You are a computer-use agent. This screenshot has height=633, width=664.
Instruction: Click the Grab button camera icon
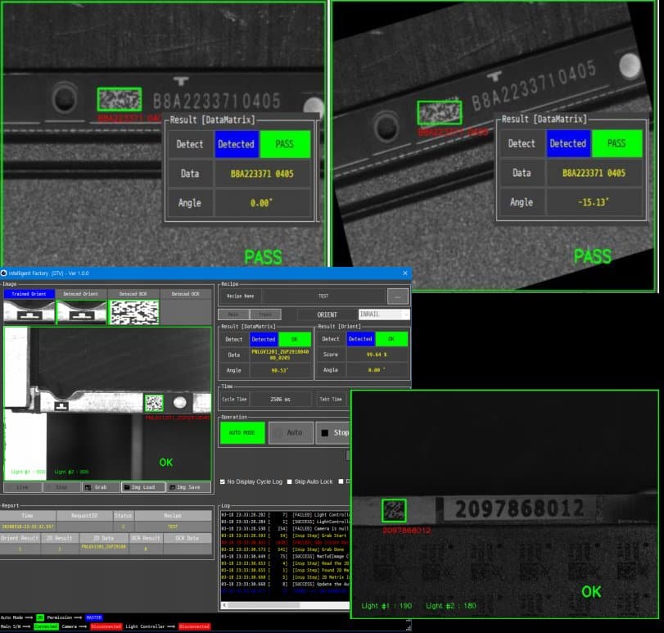click(x=88, y=487)
